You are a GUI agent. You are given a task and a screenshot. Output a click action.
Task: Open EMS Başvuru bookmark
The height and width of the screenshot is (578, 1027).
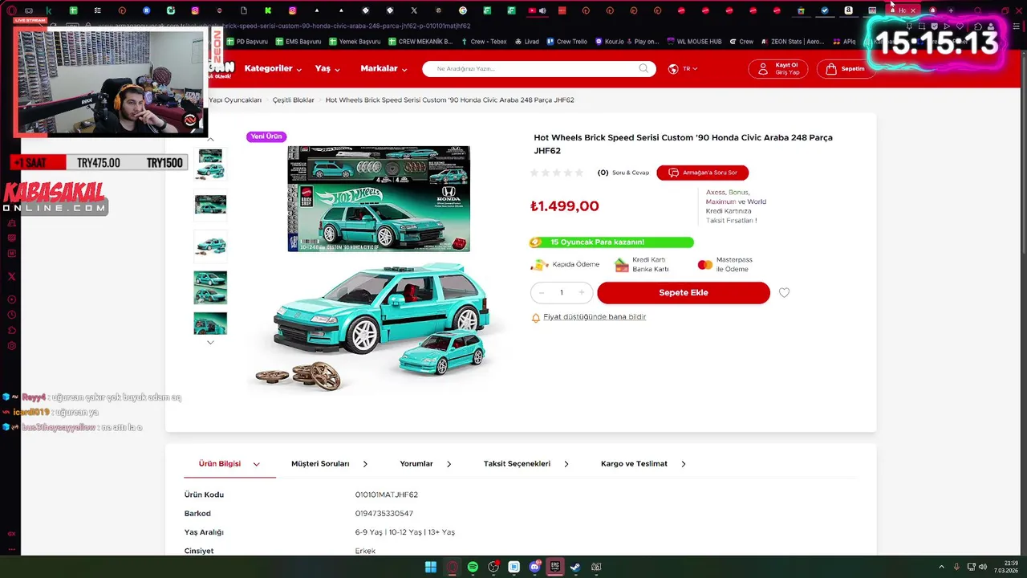[x=298, y=42]
